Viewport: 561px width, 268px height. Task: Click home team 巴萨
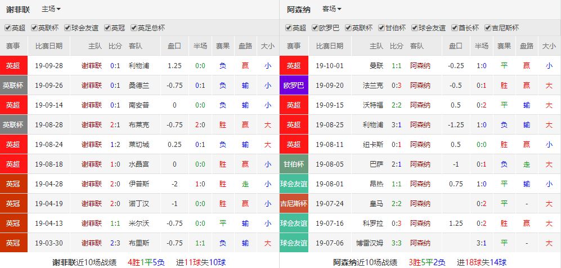coord(376,164)
